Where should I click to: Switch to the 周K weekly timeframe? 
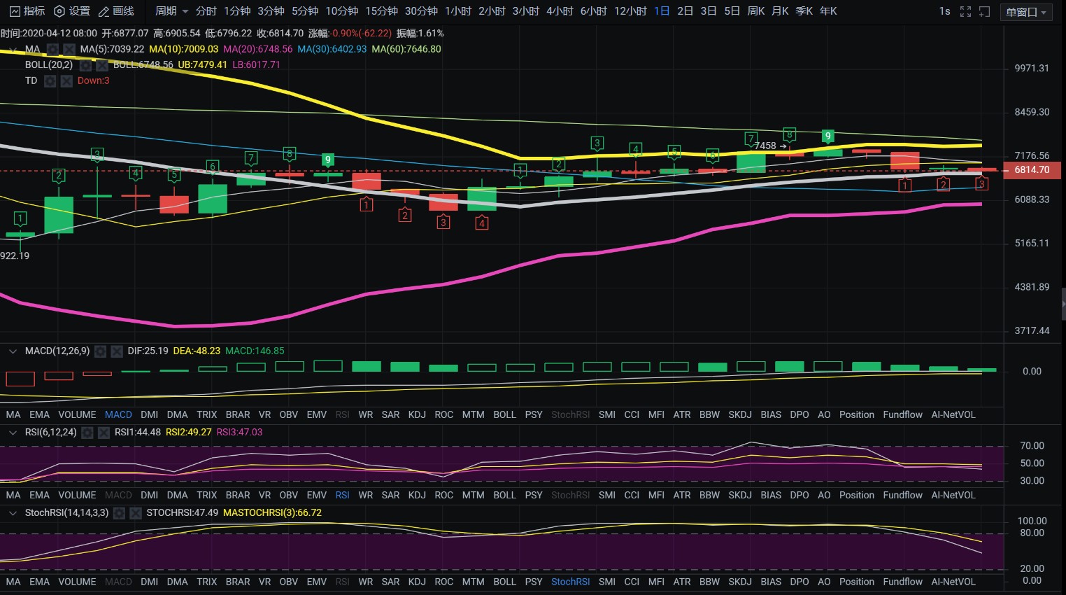755,10
